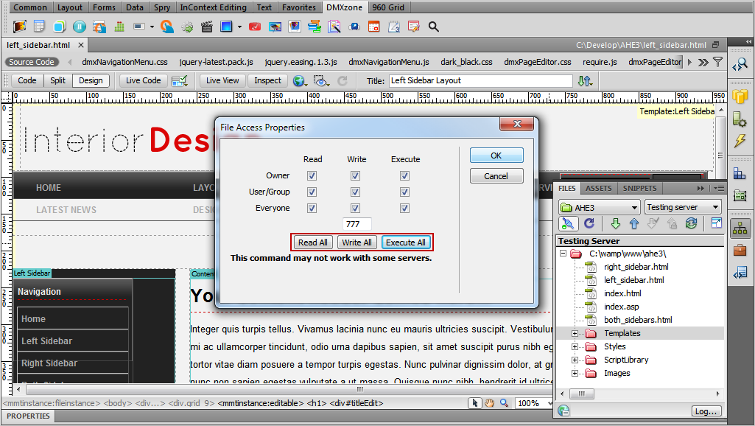
Task: Click the green equalizer bars icon
Action: pyautogui.click(x=119, y=27)
